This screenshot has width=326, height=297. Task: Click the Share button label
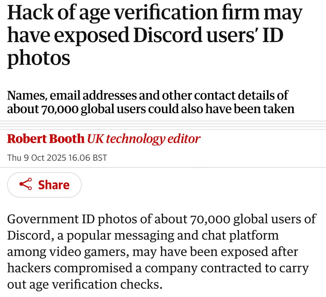click(54, 185)
